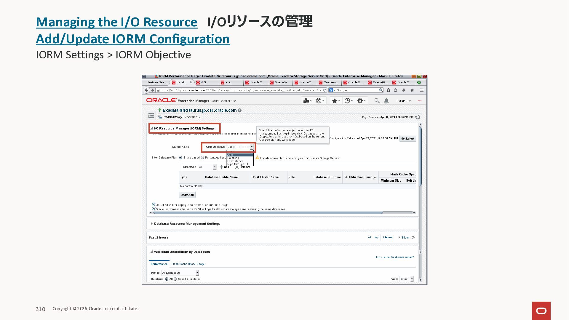569x320 pixels.
Task: Select the Share based radio button
Action: click(181, 158)
